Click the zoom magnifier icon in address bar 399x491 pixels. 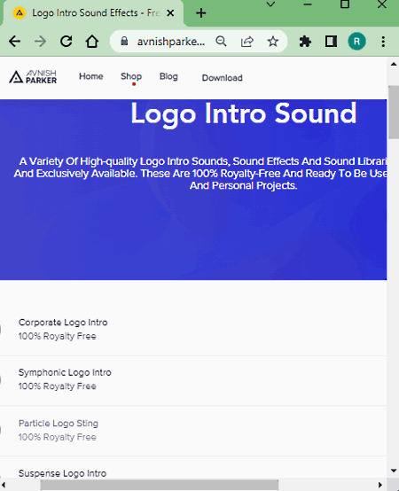point(221,42)
